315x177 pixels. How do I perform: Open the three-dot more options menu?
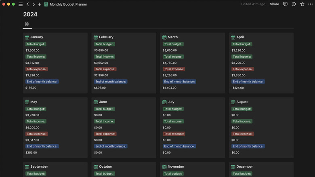coord(310,4)
